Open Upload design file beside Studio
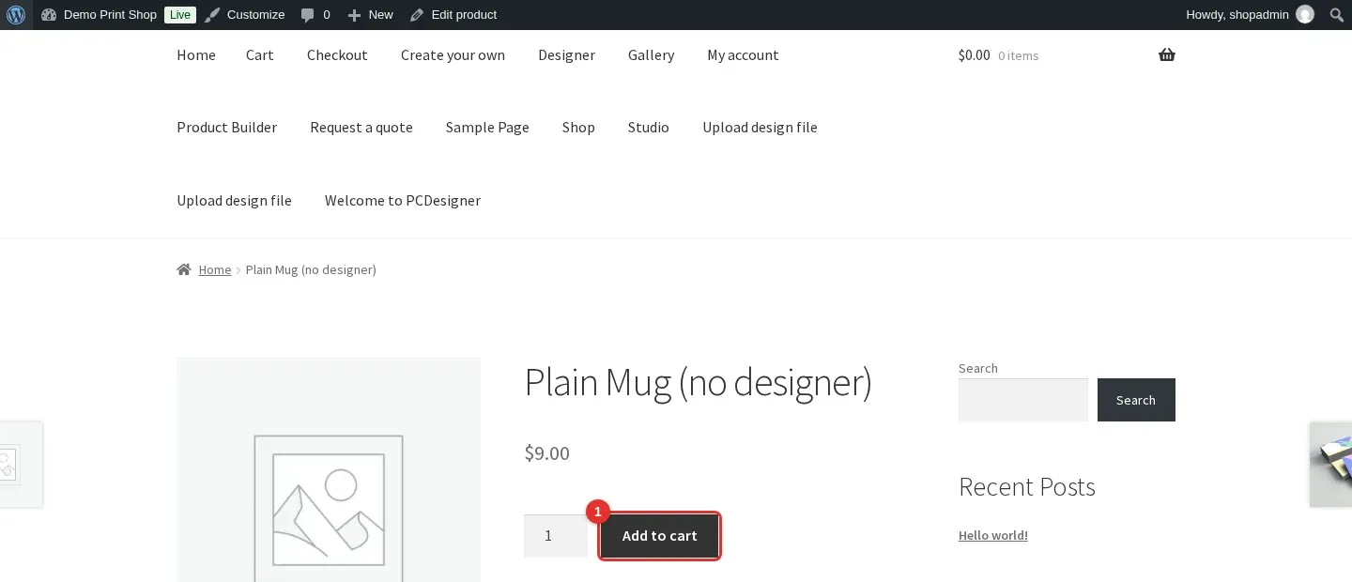1352x582 pixels. coord(760,127)
